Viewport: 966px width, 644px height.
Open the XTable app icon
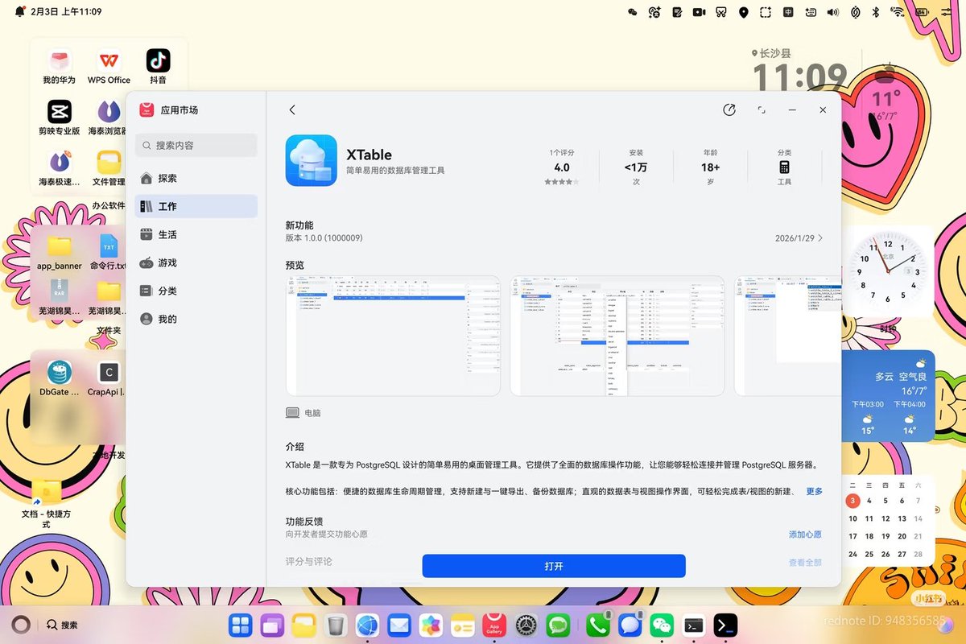coord(312,160)
